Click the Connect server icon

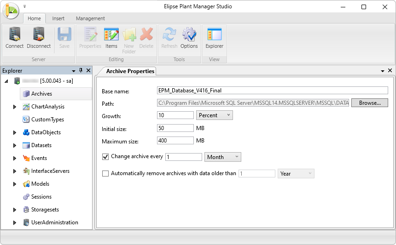(x=14, y=38)
